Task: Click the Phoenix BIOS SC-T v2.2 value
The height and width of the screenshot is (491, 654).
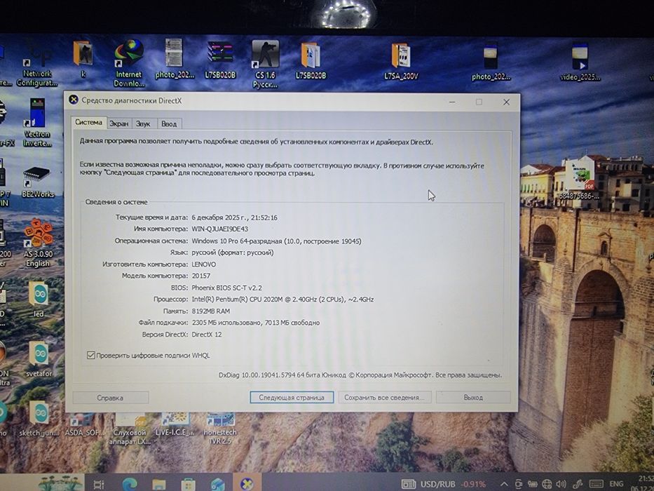Action: click(226, 288)
